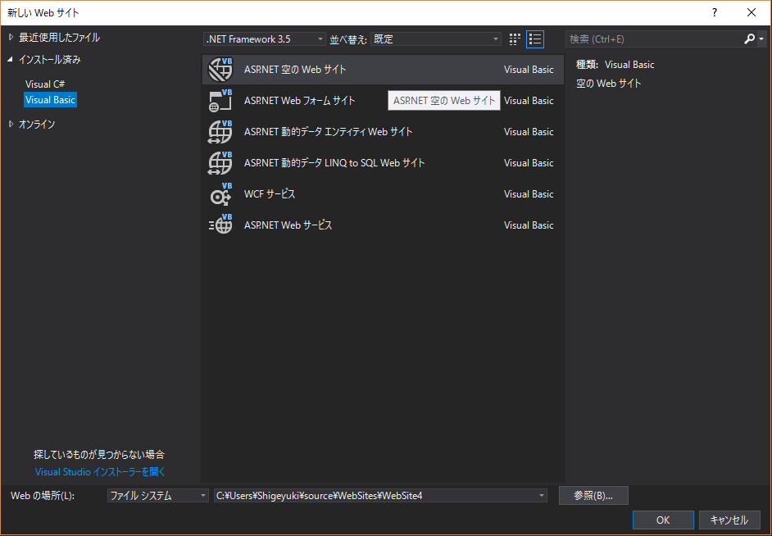Screen dimensions: 772x536
Task: Select Visual C# in the tree
Action: [x=45, y=84]
